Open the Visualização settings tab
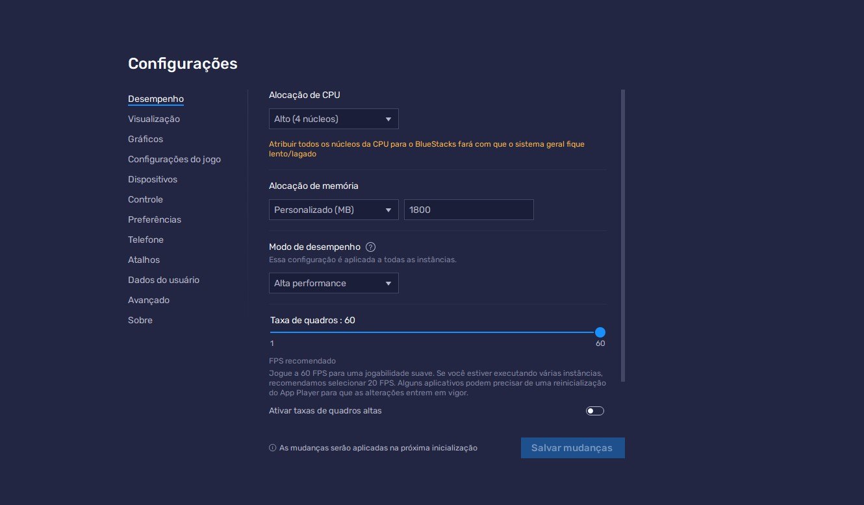Screen dimensions: 864x505 coord(154,119)
